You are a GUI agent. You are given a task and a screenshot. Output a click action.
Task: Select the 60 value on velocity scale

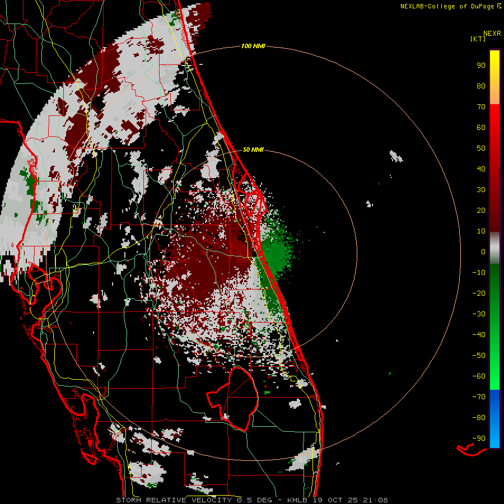(x=481, y=127)
